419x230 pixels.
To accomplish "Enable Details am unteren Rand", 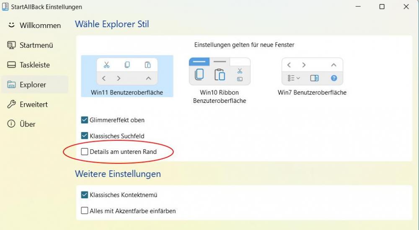I will pyautogui.click(x=85, y=152).
